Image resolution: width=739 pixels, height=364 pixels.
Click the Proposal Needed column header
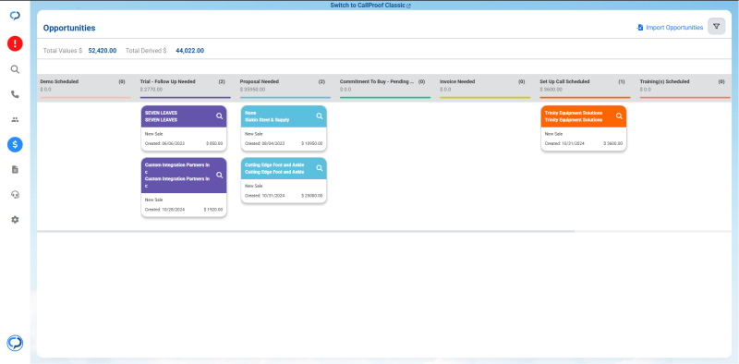(259, 81)
